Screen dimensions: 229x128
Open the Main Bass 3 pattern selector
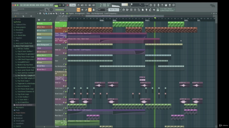pos(114,10)
